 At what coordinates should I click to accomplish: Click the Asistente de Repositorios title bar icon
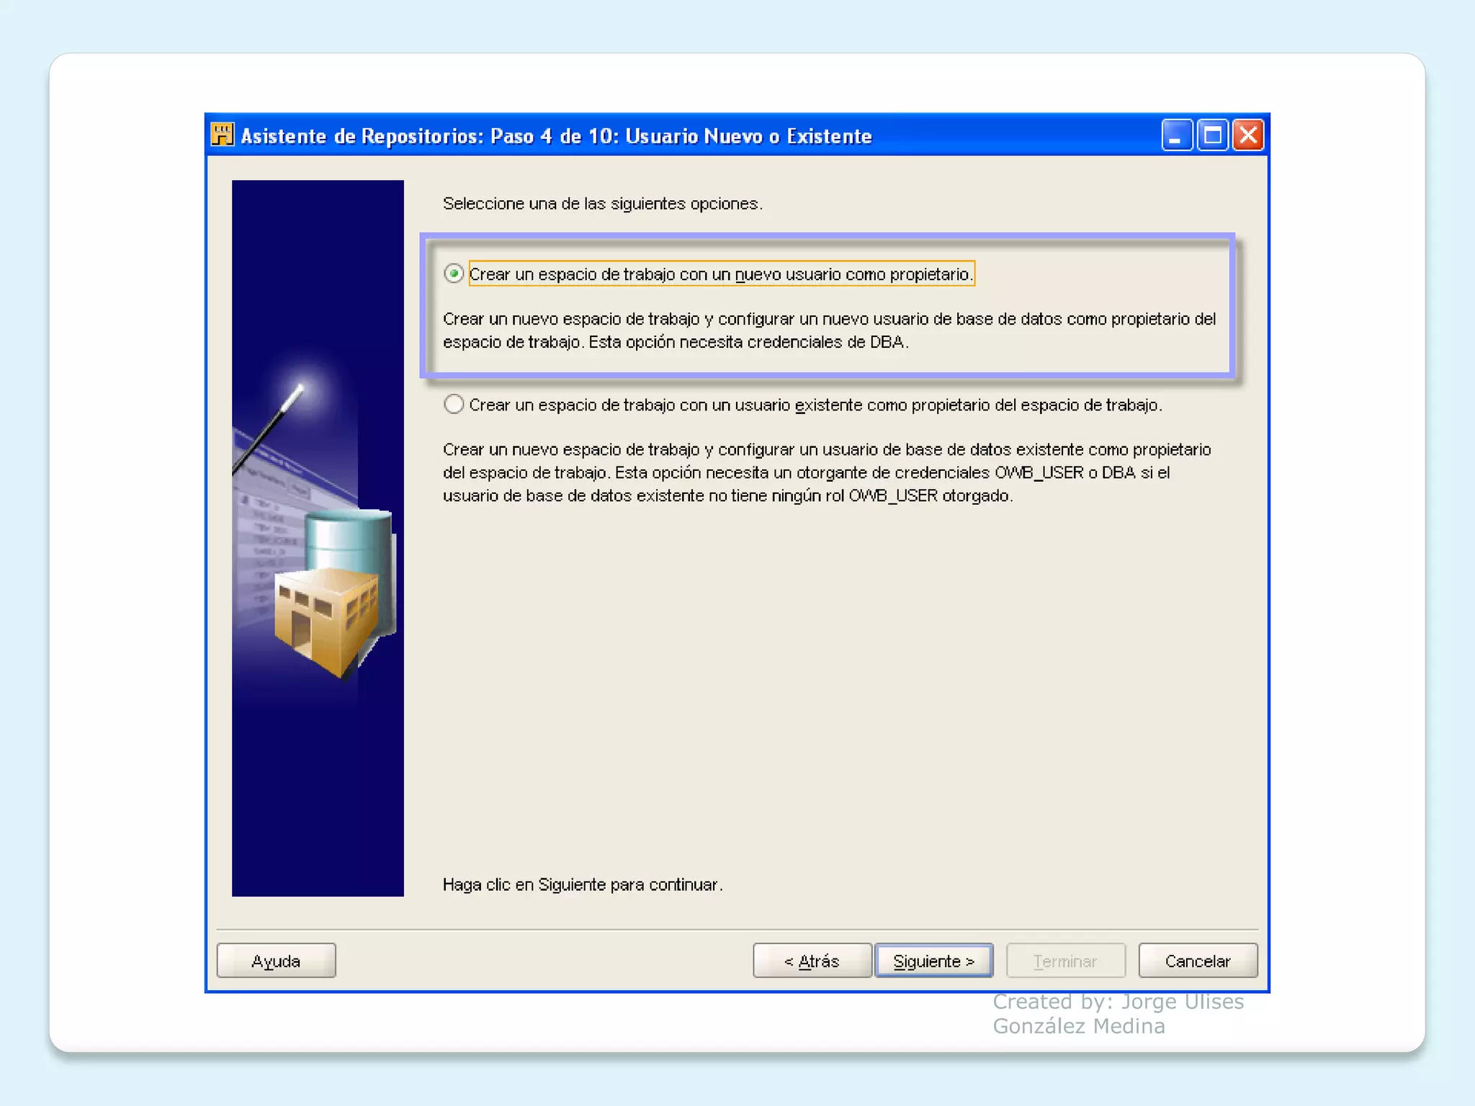[x=222, y=135]
